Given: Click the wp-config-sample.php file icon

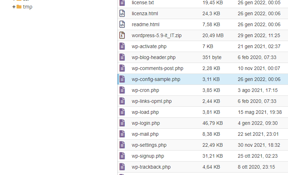Looking at the screenshot, I should point(122,79).
